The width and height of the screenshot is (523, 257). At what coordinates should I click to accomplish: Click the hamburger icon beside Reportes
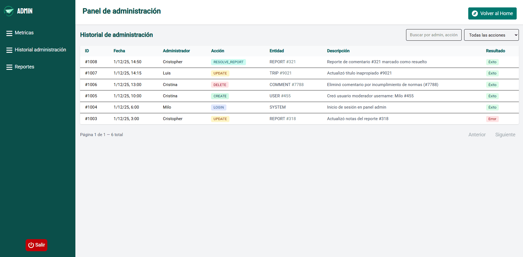9,67
